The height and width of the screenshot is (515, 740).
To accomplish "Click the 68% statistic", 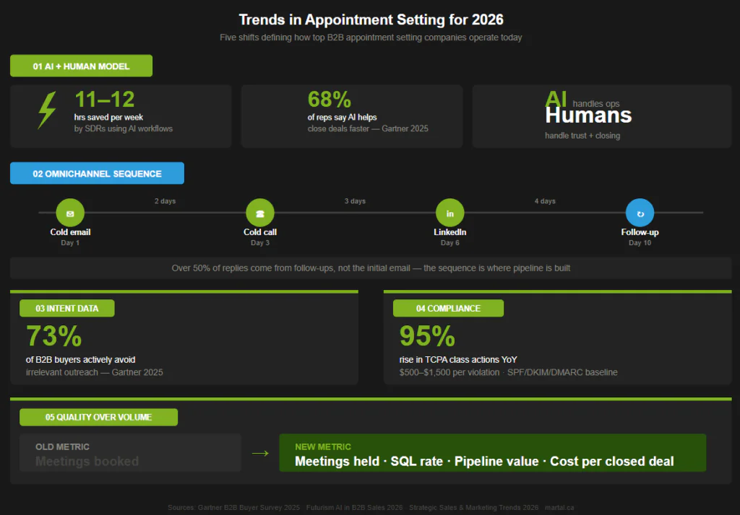I will (330, 100).
